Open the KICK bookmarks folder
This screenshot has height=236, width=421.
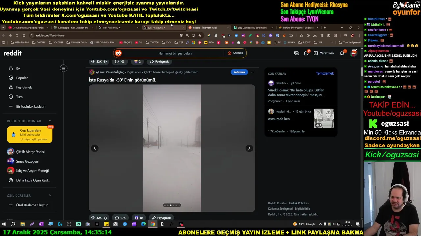point(166,42)
